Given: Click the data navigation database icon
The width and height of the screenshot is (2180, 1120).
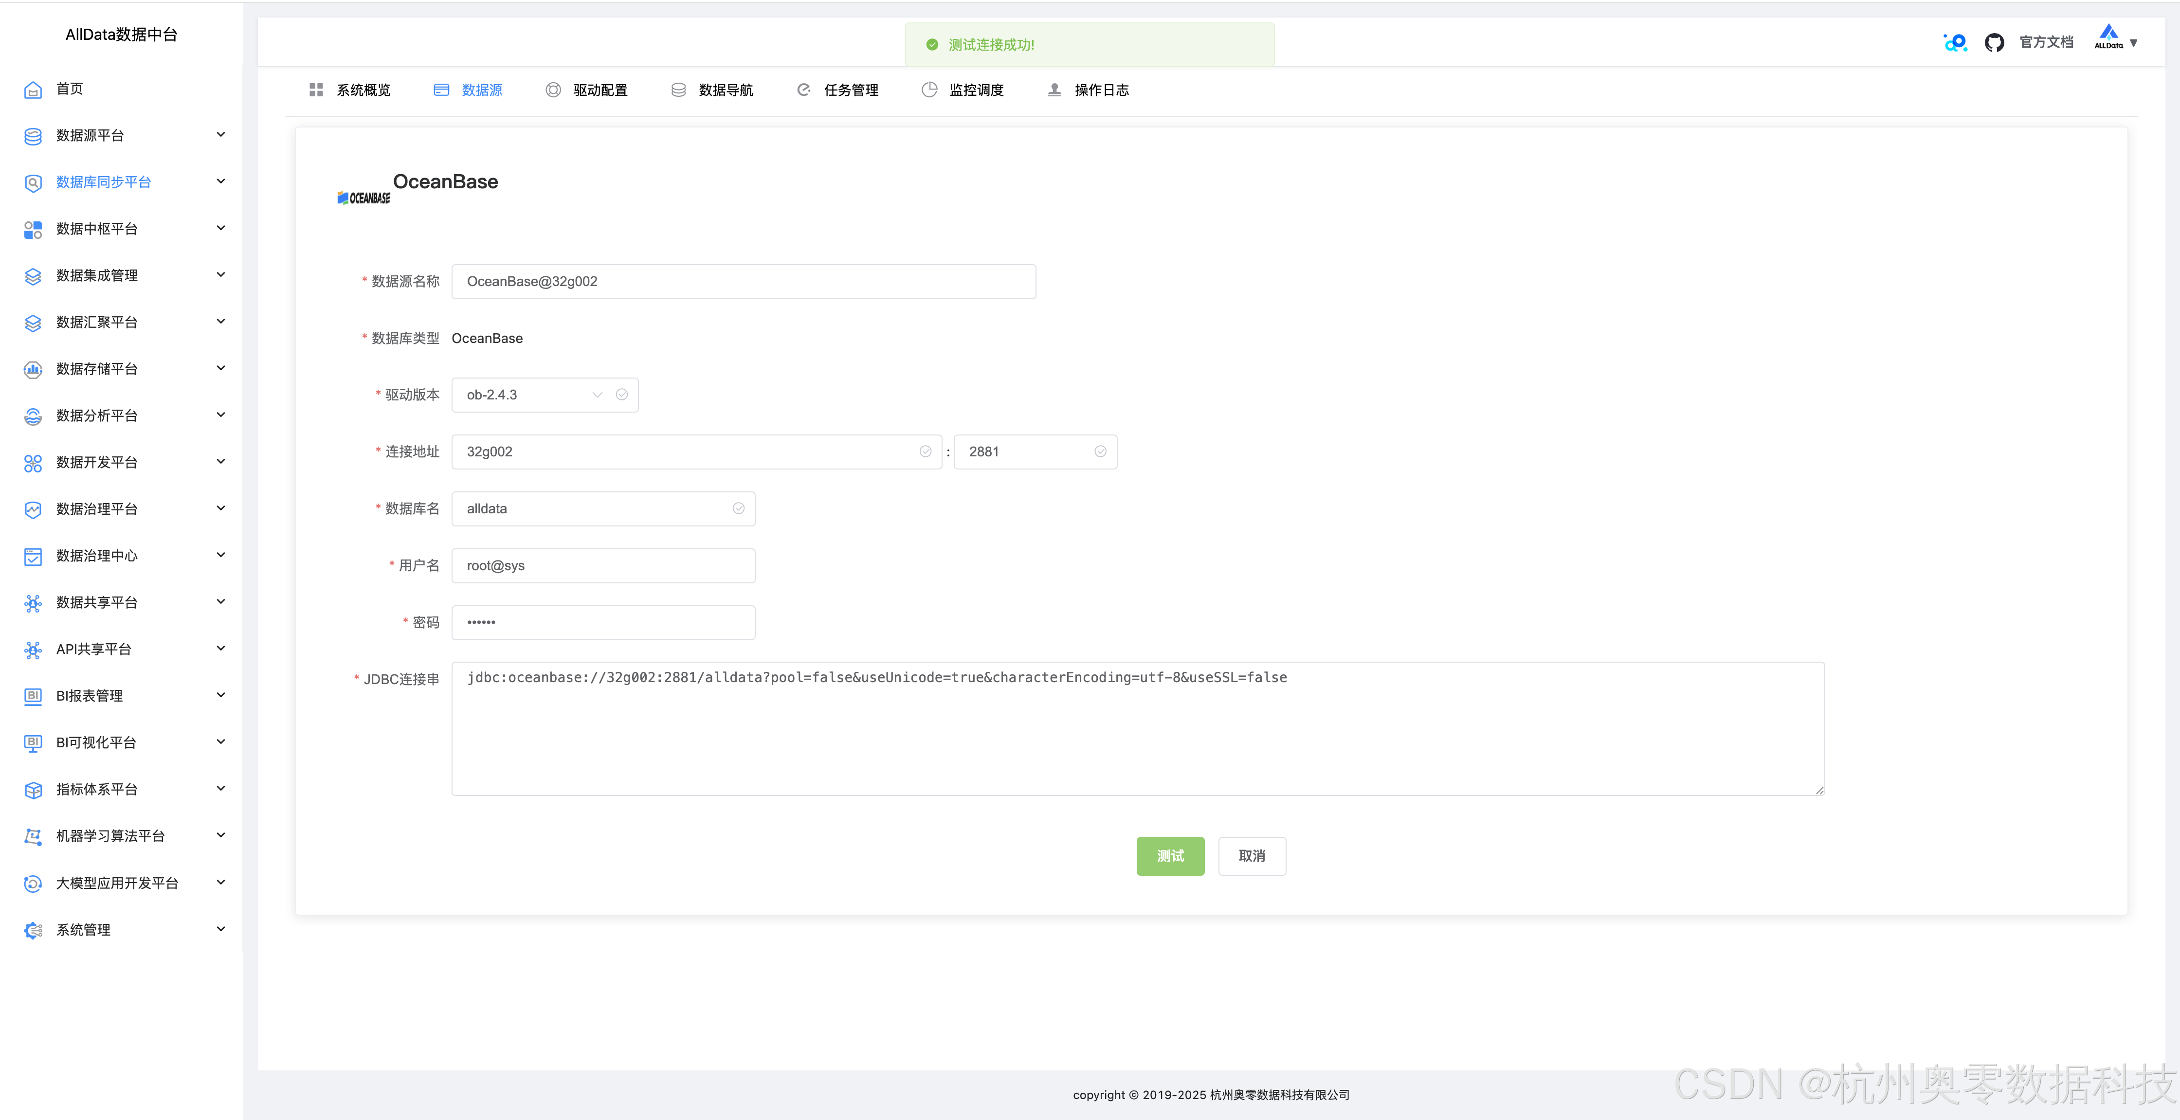Looking at the screenshot, I should pyautogui.click(x=679, y=90).
